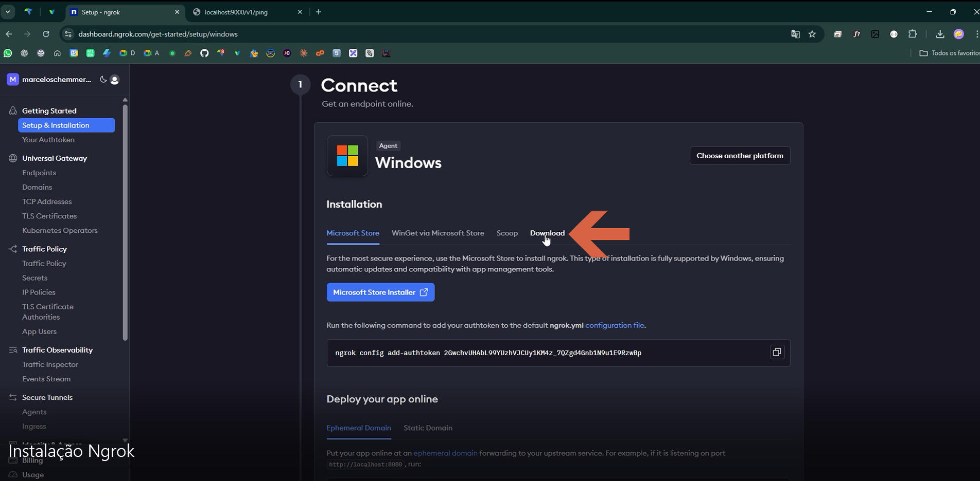Click the ngrok authtoken command text
The height and width of the screenshot is (481, 980).
click(x=488, y=353)
